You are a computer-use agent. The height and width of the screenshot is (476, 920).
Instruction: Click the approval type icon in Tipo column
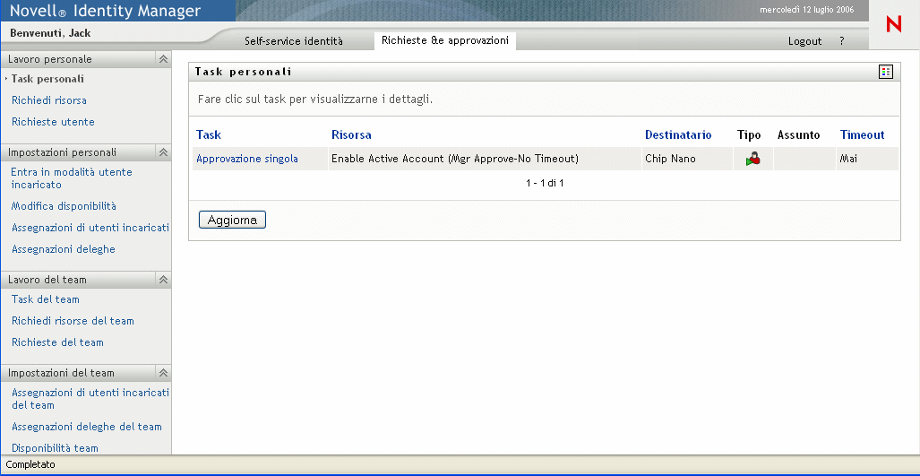(753, 159)
